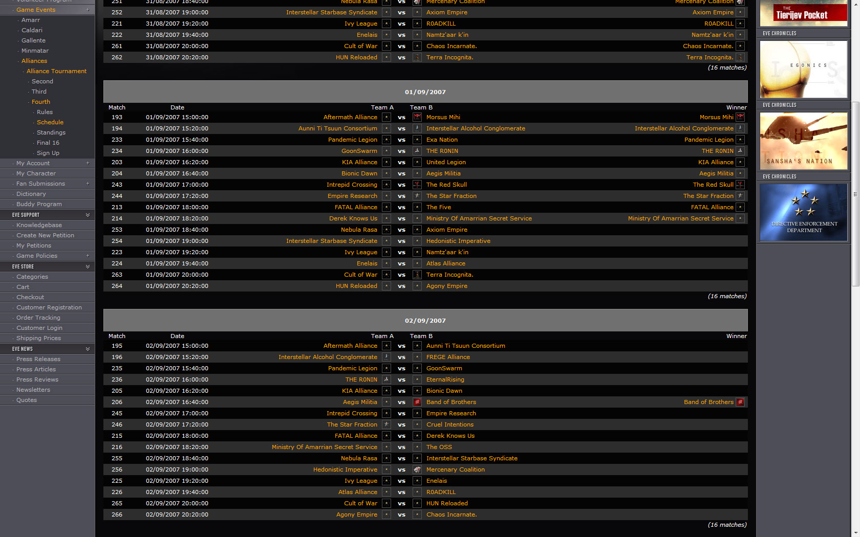This screenshot has width=860, height=537.
Task: Click the Ministry winner logo in match 214
Action: (740, 218)
